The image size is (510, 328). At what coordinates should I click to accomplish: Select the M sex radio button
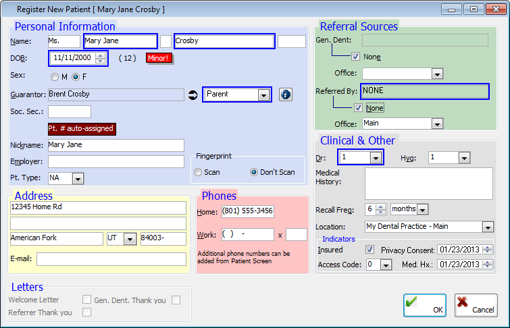pyautogui.click(x=55, y=76)
